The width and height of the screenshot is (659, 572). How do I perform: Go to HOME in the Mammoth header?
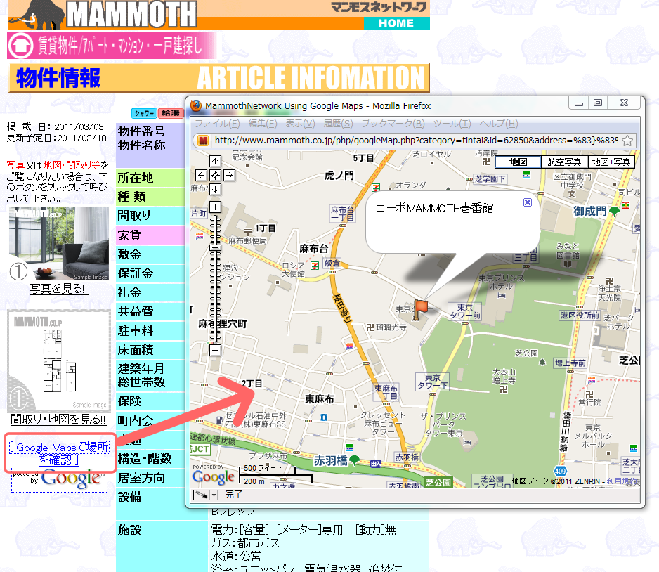396,23
